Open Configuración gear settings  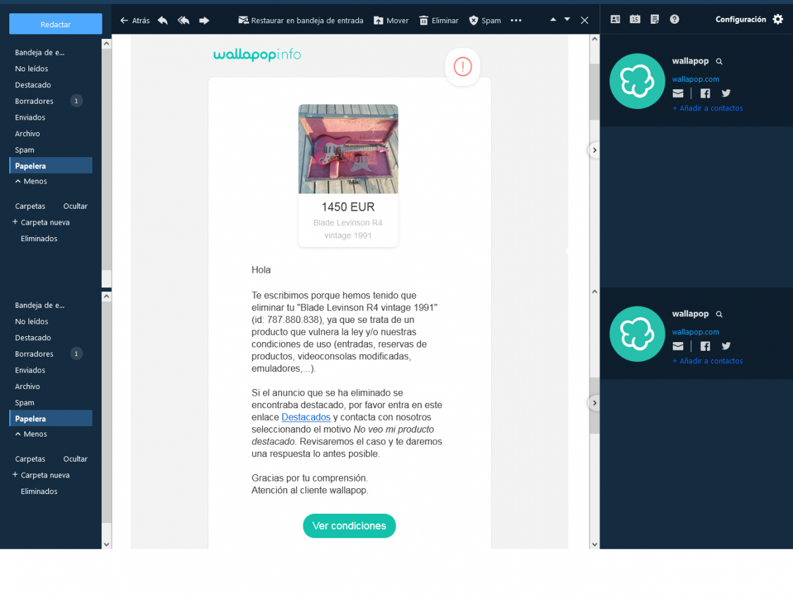(749, 19)
